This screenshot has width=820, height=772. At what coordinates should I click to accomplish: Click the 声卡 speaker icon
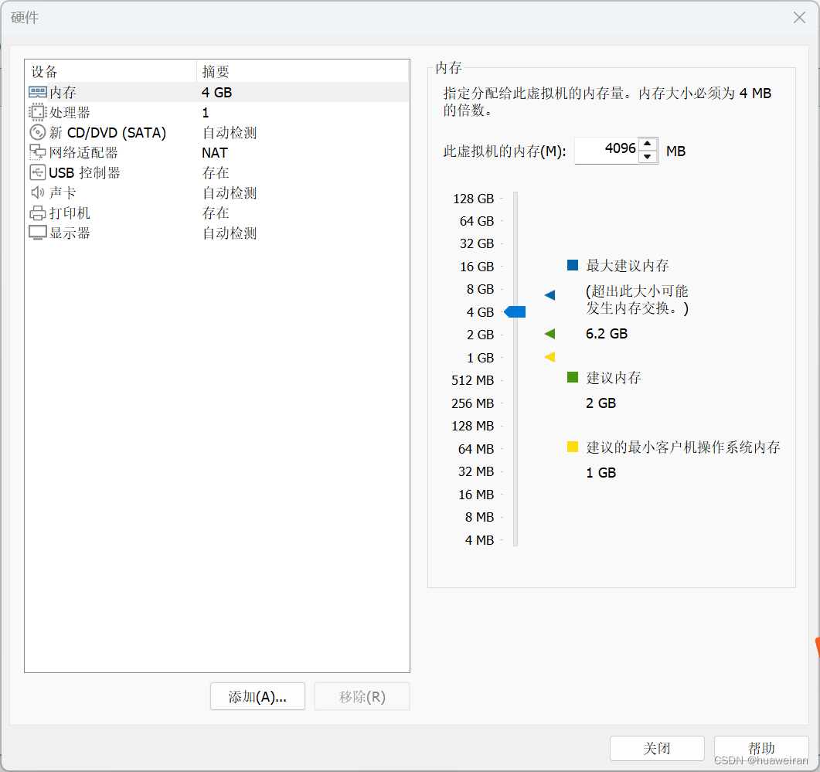[38, 192]
